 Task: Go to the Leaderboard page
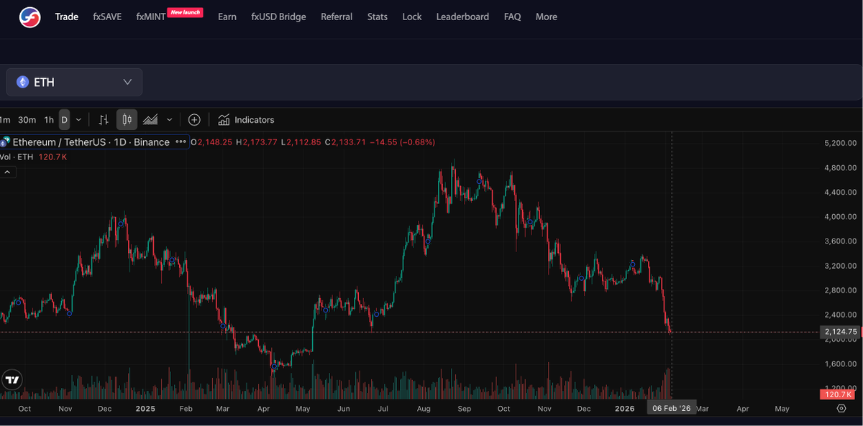pos(462,17)
